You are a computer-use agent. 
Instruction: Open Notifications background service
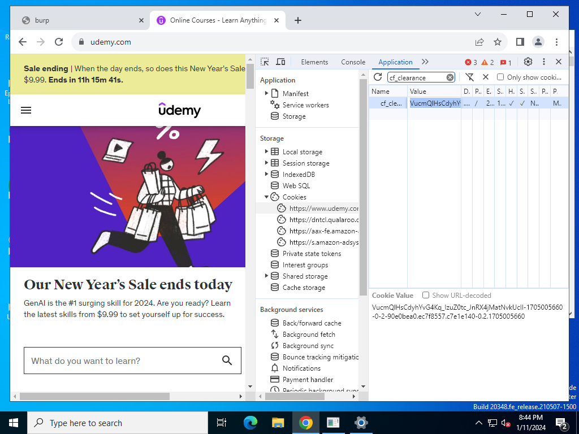(301, 368)
